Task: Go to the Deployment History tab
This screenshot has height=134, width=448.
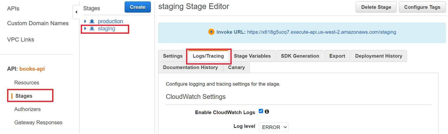Action: (378, 56)
